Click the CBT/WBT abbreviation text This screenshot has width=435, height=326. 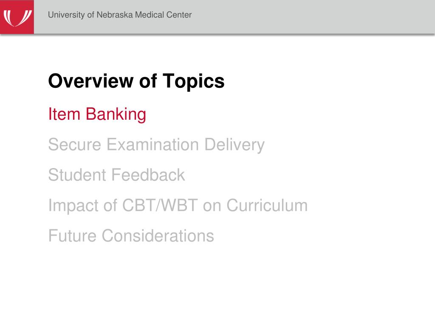point(160,205)
